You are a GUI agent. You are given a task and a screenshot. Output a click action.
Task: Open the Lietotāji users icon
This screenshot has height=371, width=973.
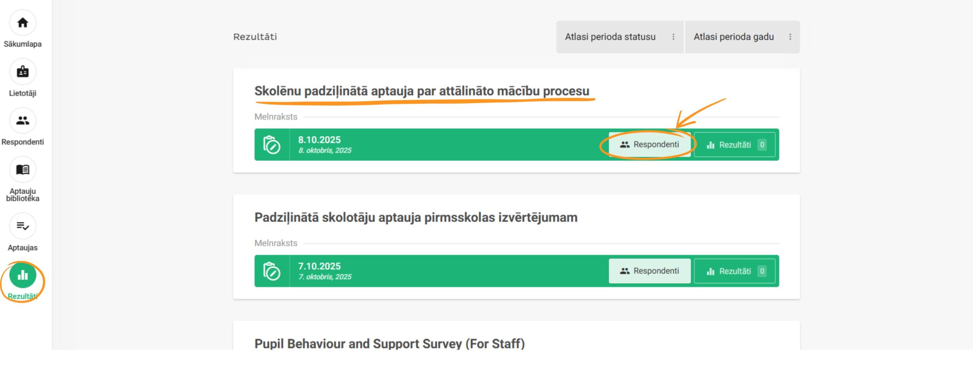pos(23,72)
